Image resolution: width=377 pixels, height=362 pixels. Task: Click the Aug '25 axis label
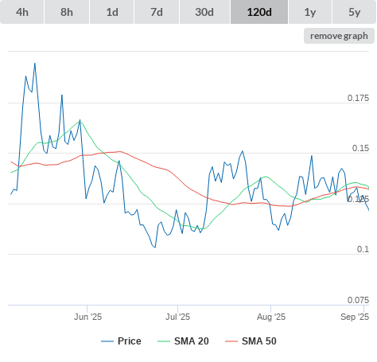coord(271,317)
